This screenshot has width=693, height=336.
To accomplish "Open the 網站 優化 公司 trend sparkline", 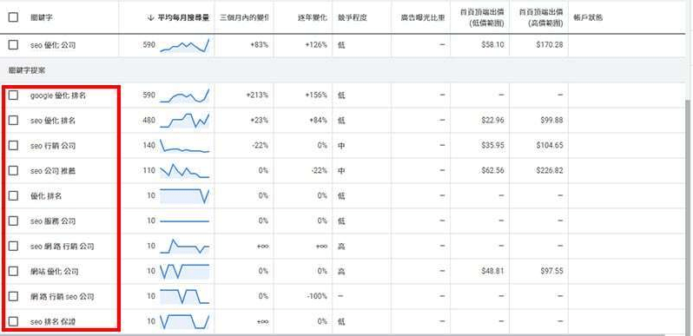I will tap(185, 272).
